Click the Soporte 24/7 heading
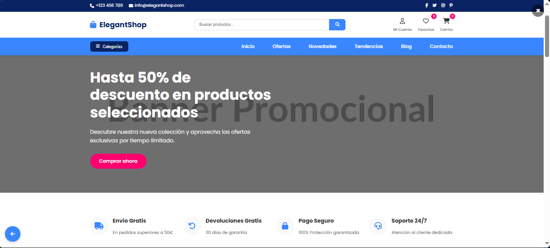The image size is (550, 248). point(409,221)
